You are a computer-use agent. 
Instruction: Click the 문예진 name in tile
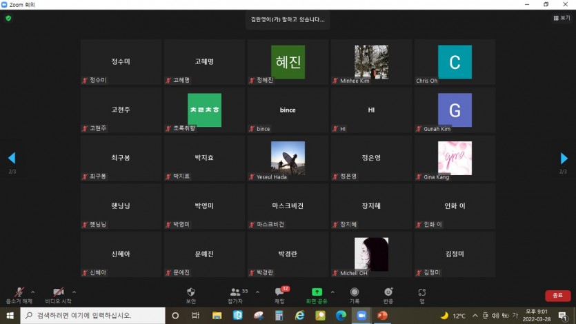204,254
